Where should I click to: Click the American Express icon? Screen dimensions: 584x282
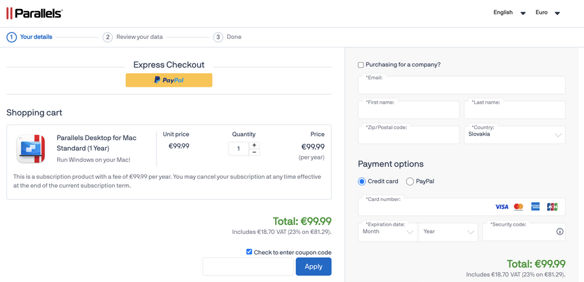(x=535, y=207)
